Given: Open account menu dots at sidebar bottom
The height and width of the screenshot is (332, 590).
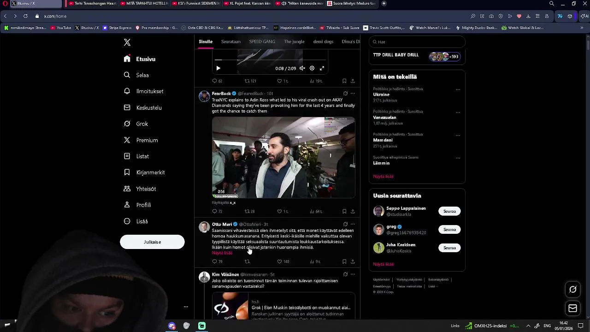Looking at the screenshot, I should [x=186, y=307].
